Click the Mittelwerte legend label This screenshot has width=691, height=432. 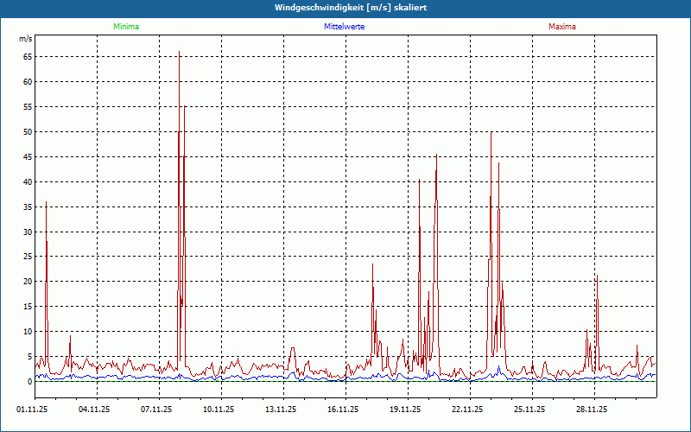pyautogui.click(x=344, y=27)
